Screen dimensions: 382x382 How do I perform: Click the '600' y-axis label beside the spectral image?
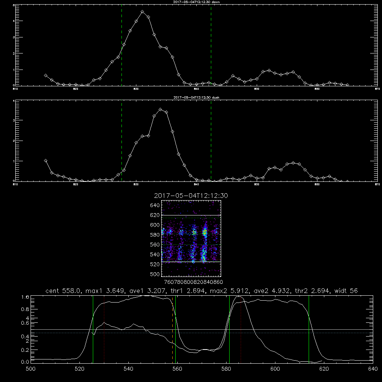click(155, 225)
